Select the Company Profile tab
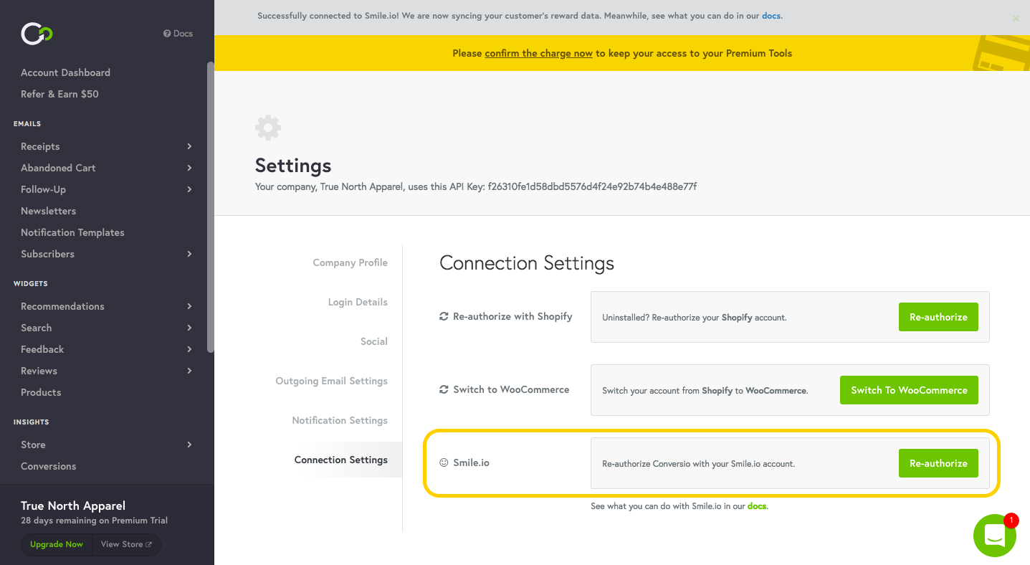The height and width of the screenshot is (565, 1030). point(350,262)
